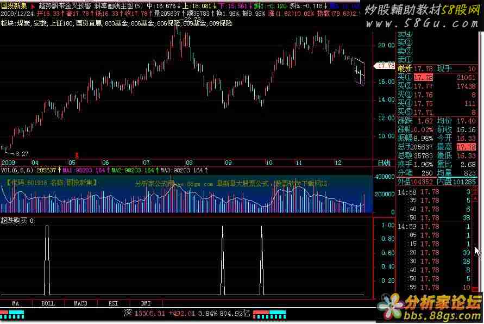Open the MACD indicator tab
Image resolution: width=484 pixels, height=324 pixels.
pyautogui.click(x=80, y=303)
